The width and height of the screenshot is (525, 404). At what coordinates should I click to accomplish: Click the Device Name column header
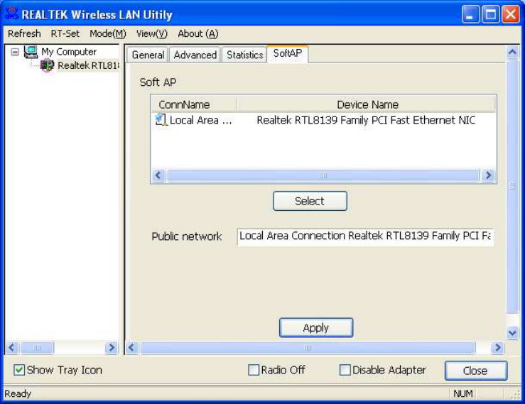pyautogui.click(x=367, y=104)
